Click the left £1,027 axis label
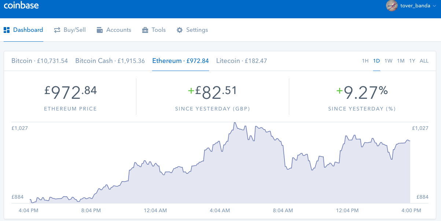Viewport: 441px width, 221px height. 20,128
